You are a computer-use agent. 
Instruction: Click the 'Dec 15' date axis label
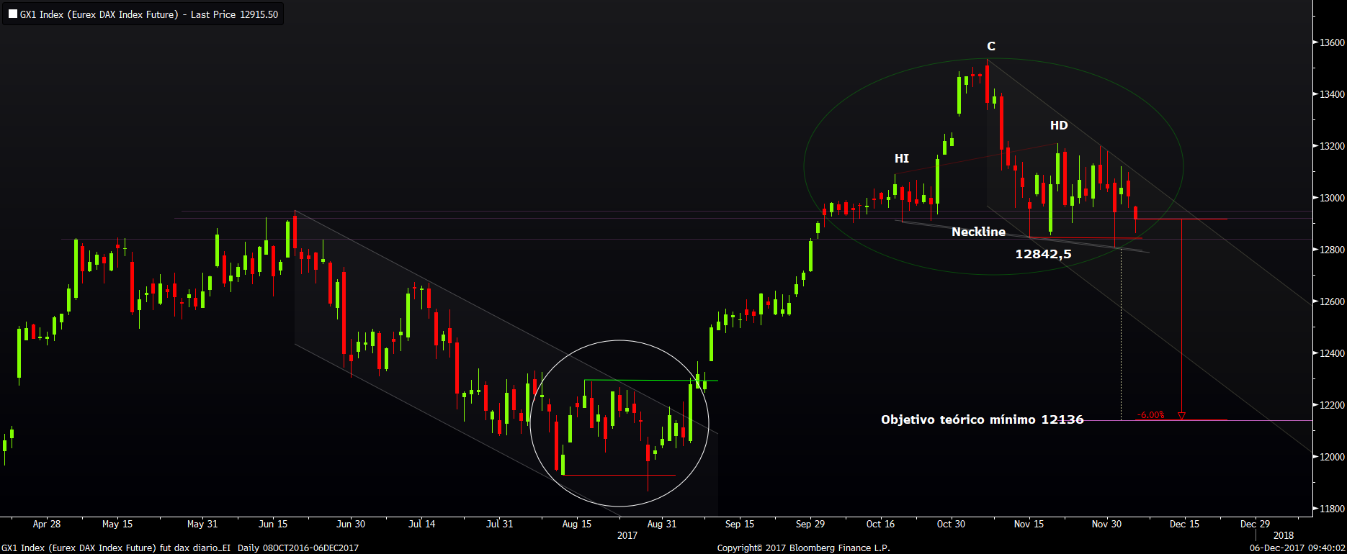pyautogui.click(x=1184, y=524)
